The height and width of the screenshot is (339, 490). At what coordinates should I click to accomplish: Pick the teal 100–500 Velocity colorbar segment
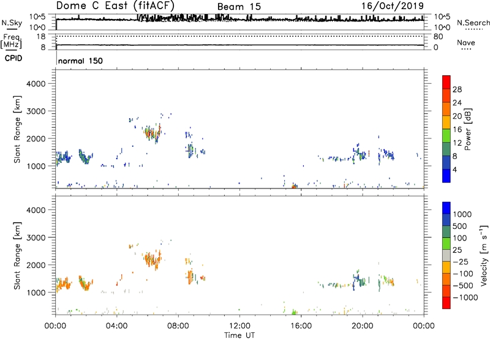coord(447,232)
